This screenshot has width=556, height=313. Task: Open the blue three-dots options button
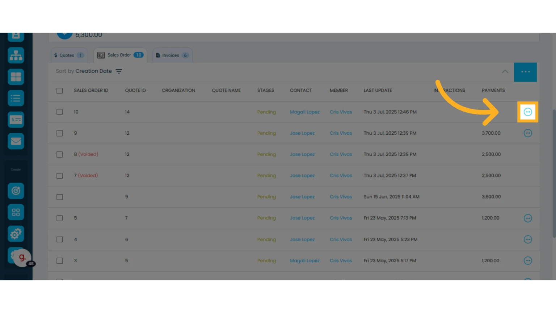(525, 72)
